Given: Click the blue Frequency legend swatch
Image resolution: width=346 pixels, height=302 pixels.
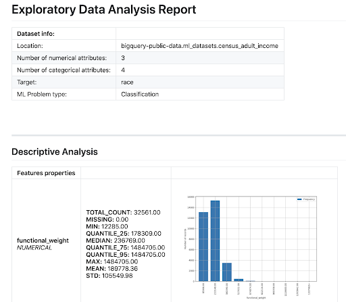Looking at the screenshot, I should pyautogui.click(x=299, y=199).
